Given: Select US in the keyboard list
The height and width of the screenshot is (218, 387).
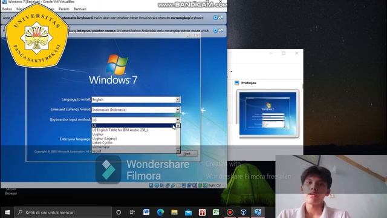Looking at the screenshot, I should click(134, 125).
